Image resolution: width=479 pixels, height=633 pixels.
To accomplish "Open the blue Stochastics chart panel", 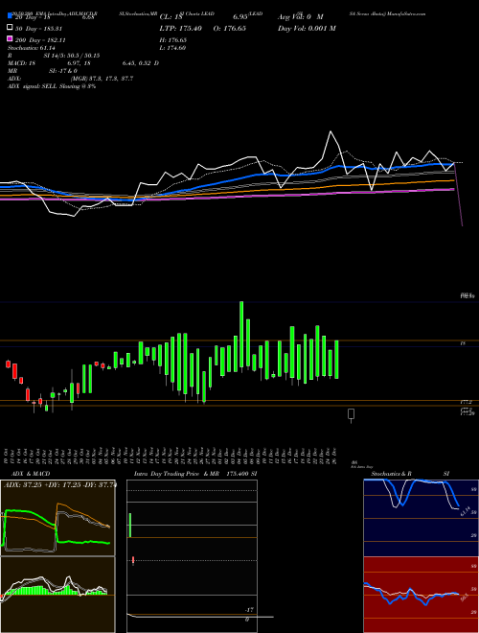I will point(421,518).
